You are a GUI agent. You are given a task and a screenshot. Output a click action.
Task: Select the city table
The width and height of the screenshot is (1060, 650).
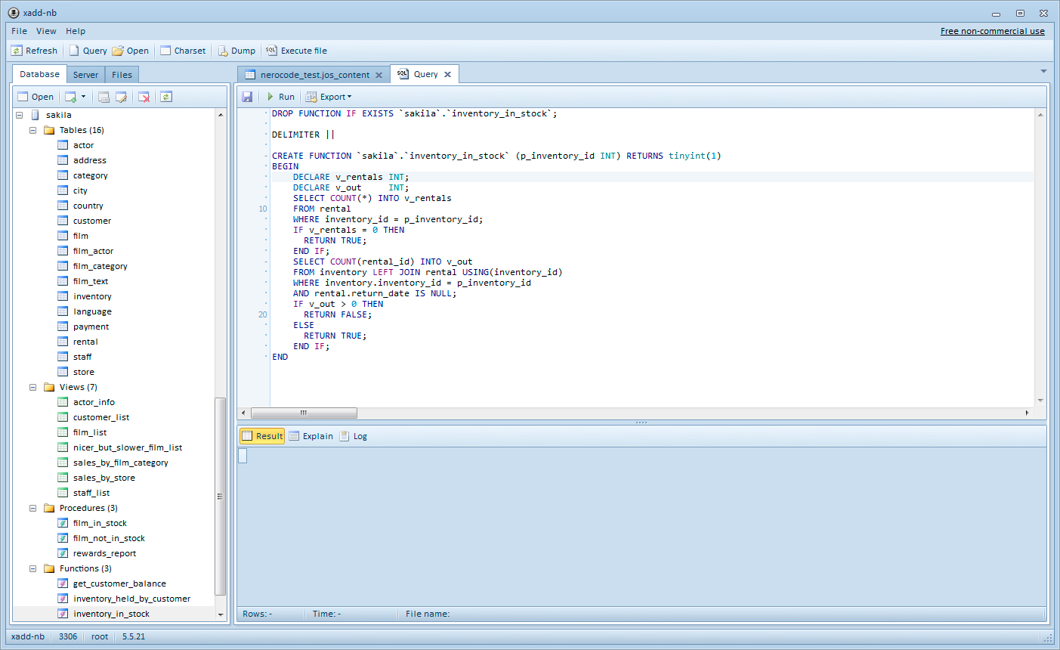point(80,190)
